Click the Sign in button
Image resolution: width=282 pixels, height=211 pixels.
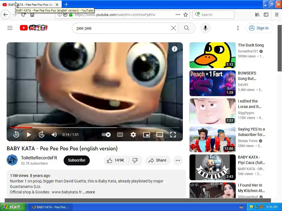[x=259, y=28]
